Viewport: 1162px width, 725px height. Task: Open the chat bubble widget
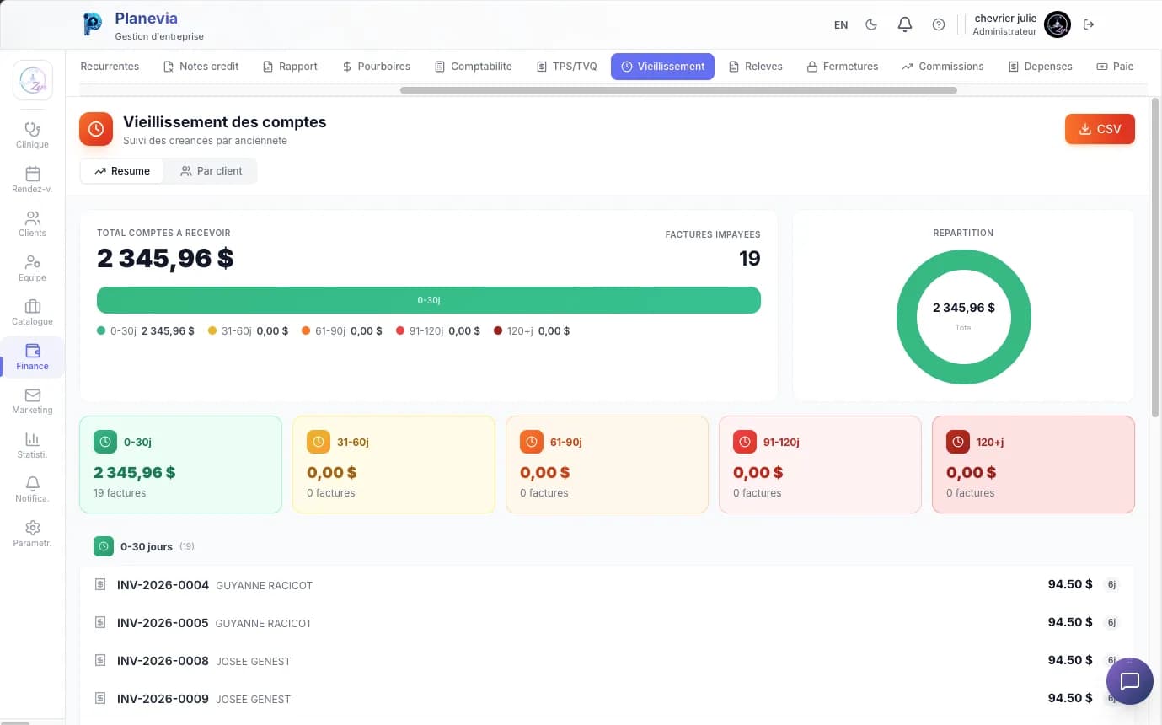1129,681
